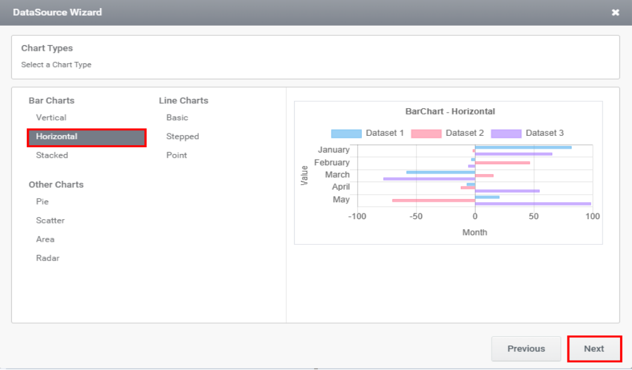632x370 pixels.
Task: Click the purple March bar in preview
Action: point(429,178)
